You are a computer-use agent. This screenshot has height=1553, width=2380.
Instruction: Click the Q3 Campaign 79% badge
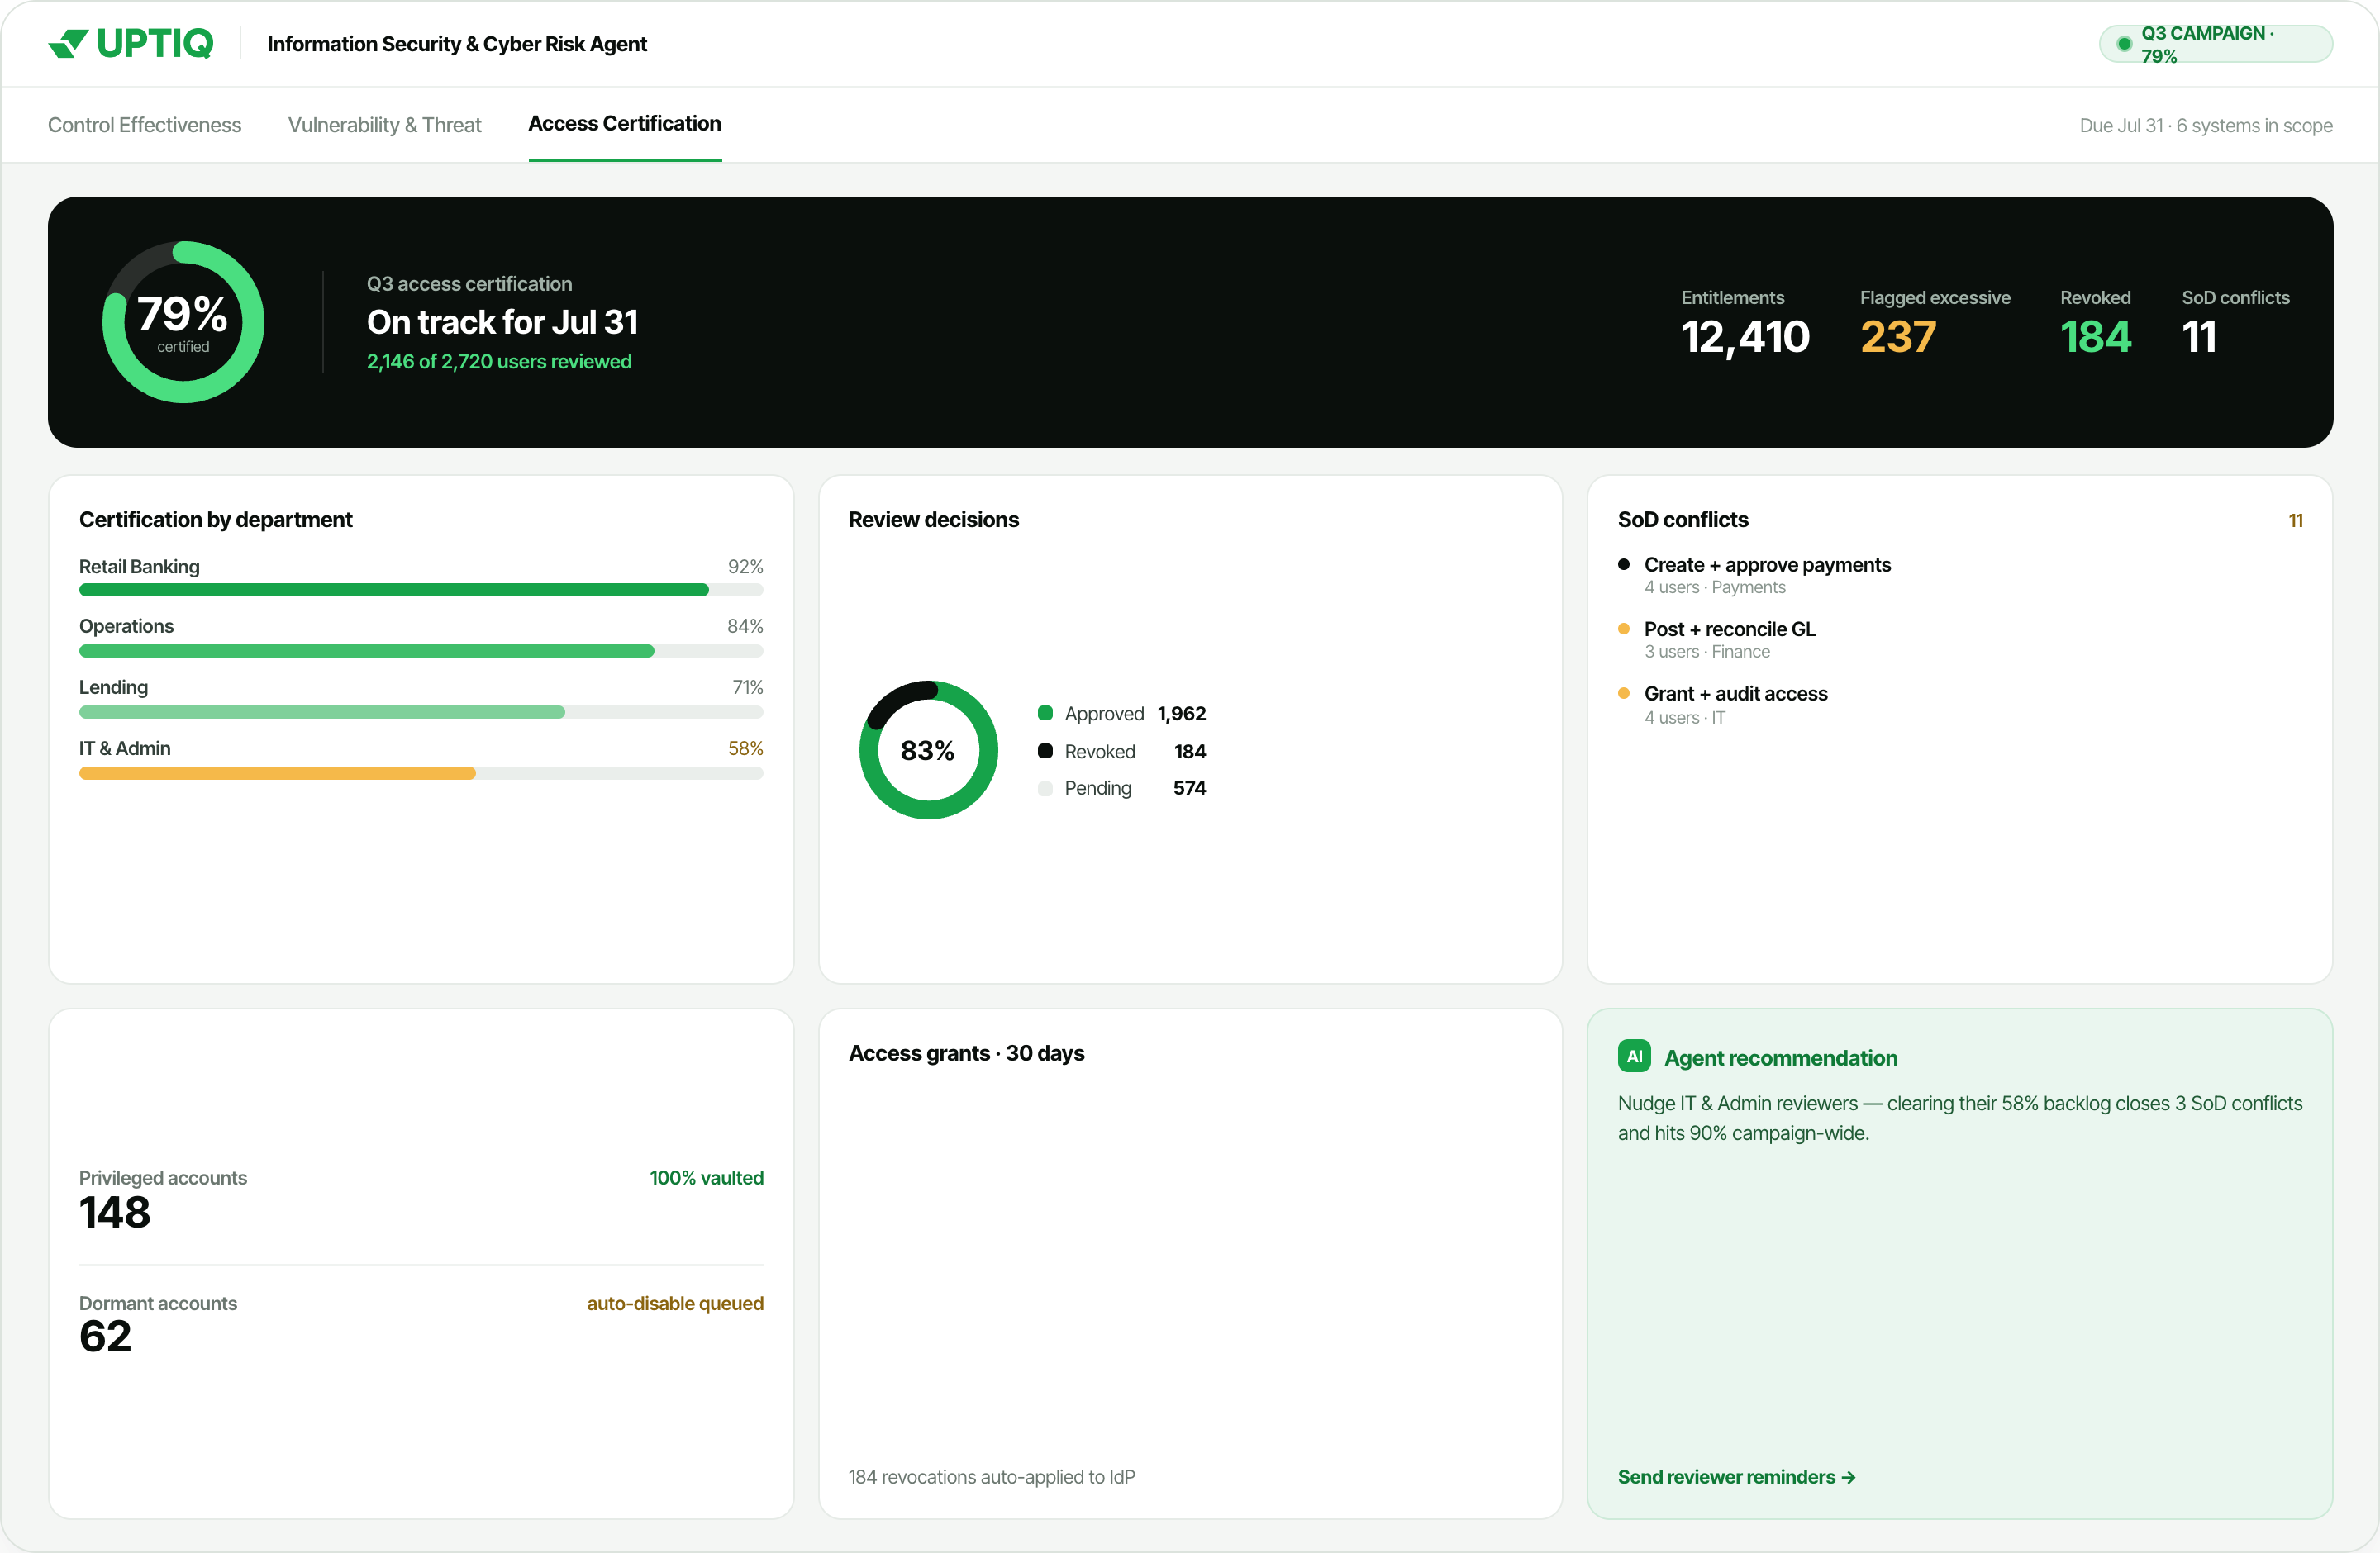tap(2216, 44)
